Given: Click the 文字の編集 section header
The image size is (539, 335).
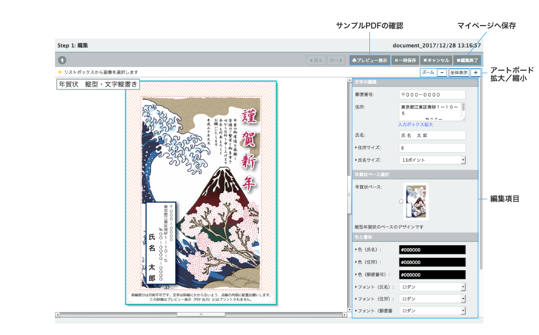Looking at the screenshot, I should pyautogui.click(x=415, y=82).
